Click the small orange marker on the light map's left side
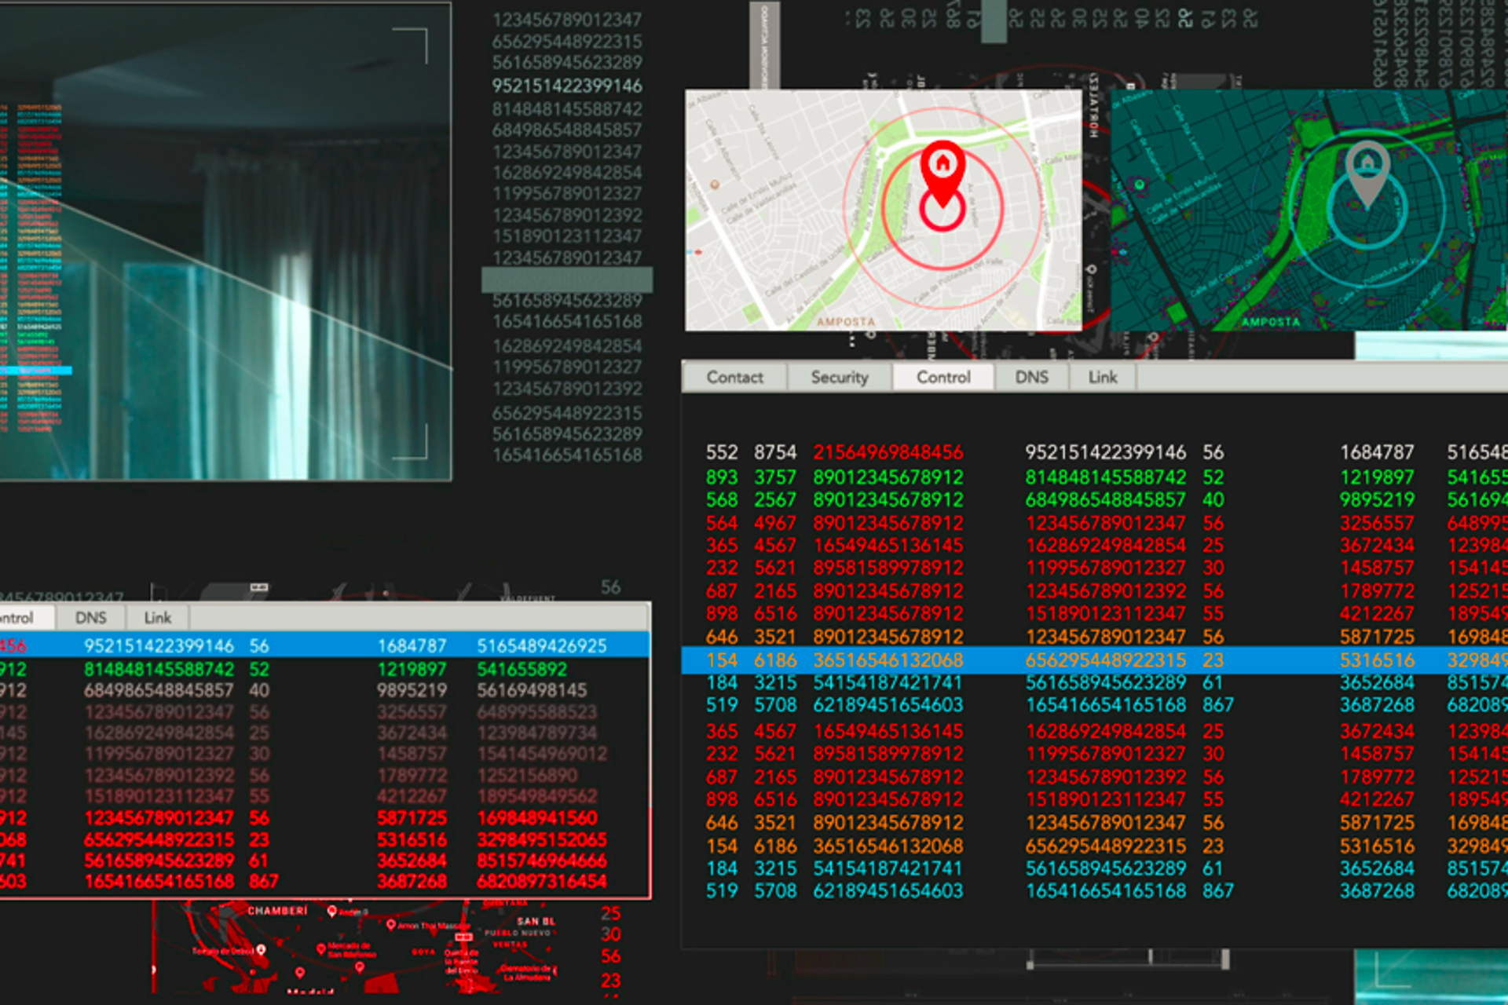 714,185
